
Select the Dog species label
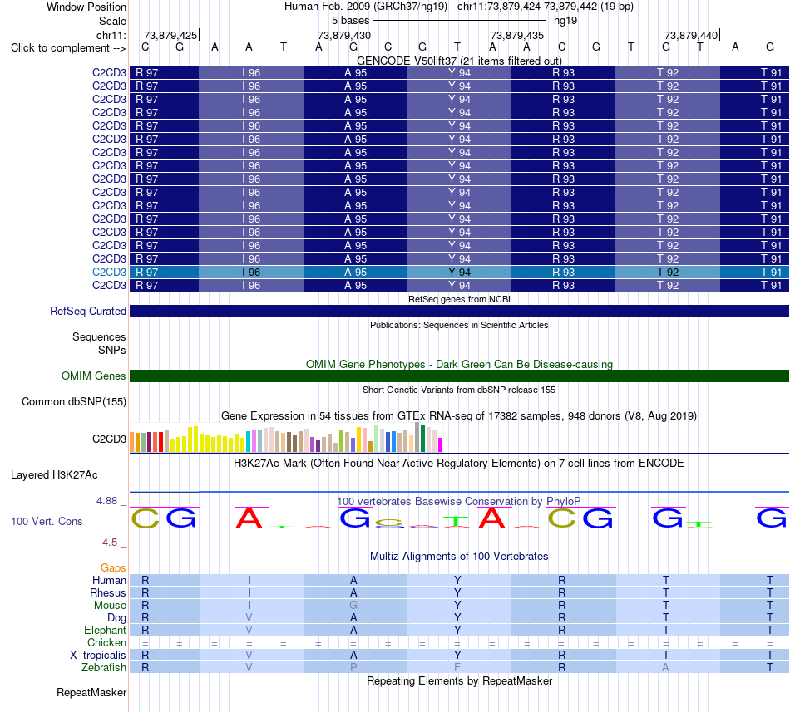116,618
